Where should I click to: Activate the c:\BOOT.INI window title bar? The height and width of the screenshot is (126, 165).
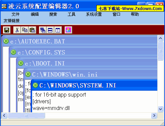pos(87,63)
